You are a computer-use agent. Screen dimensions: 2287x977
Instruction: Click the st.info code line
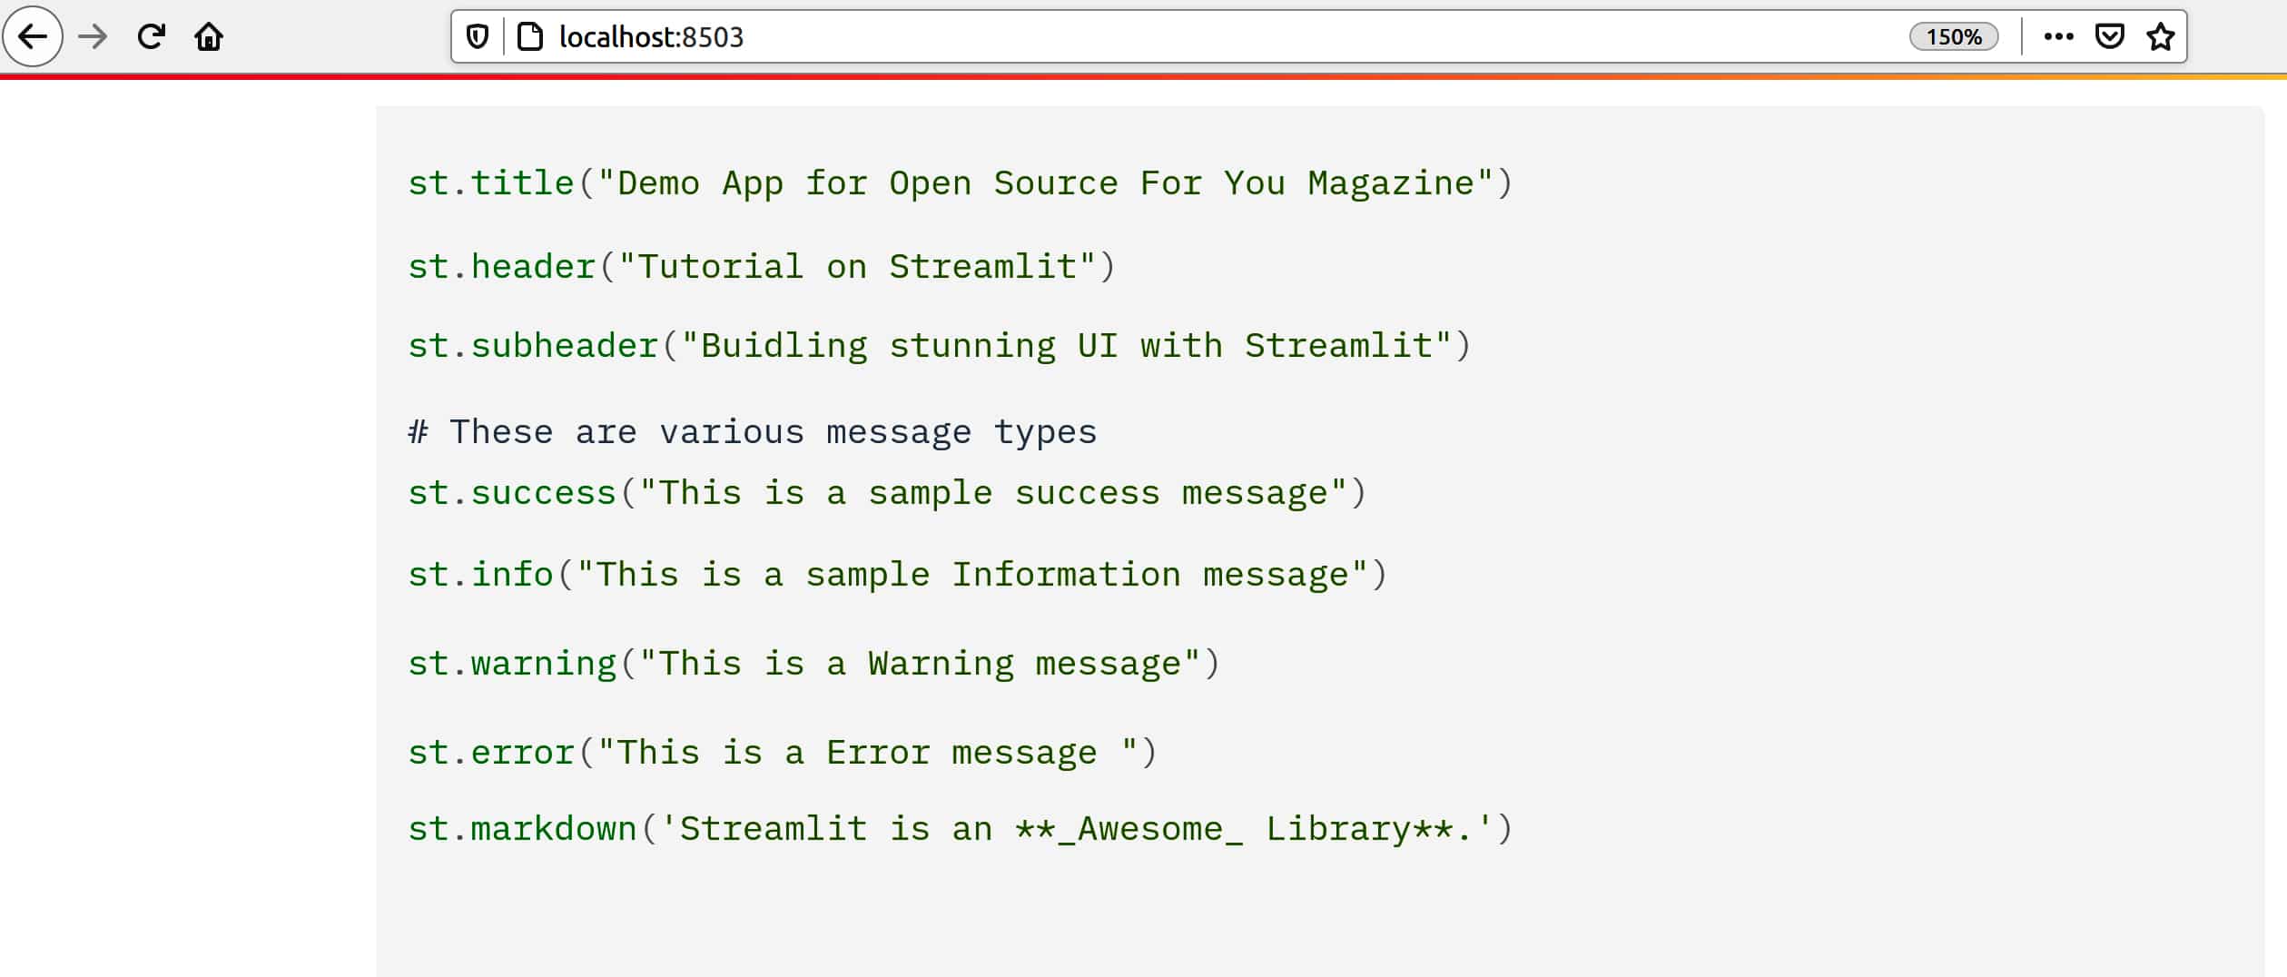click(897, 575)
